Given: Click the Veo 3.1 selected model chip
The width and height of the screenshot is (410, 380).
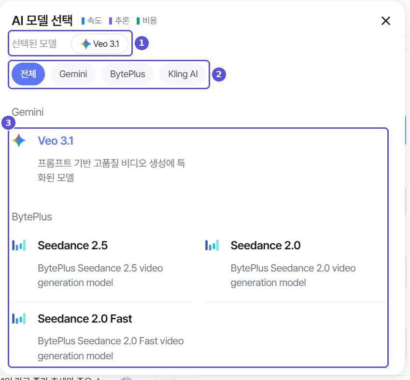Looking at the screenshot, I should pos(99,44).
